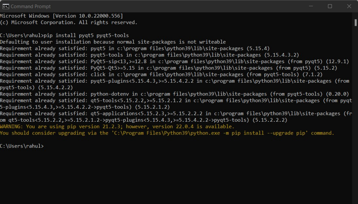Click the 'Defaulting to user installation' line
Screen dimensions: 358x204
point(113,42)
